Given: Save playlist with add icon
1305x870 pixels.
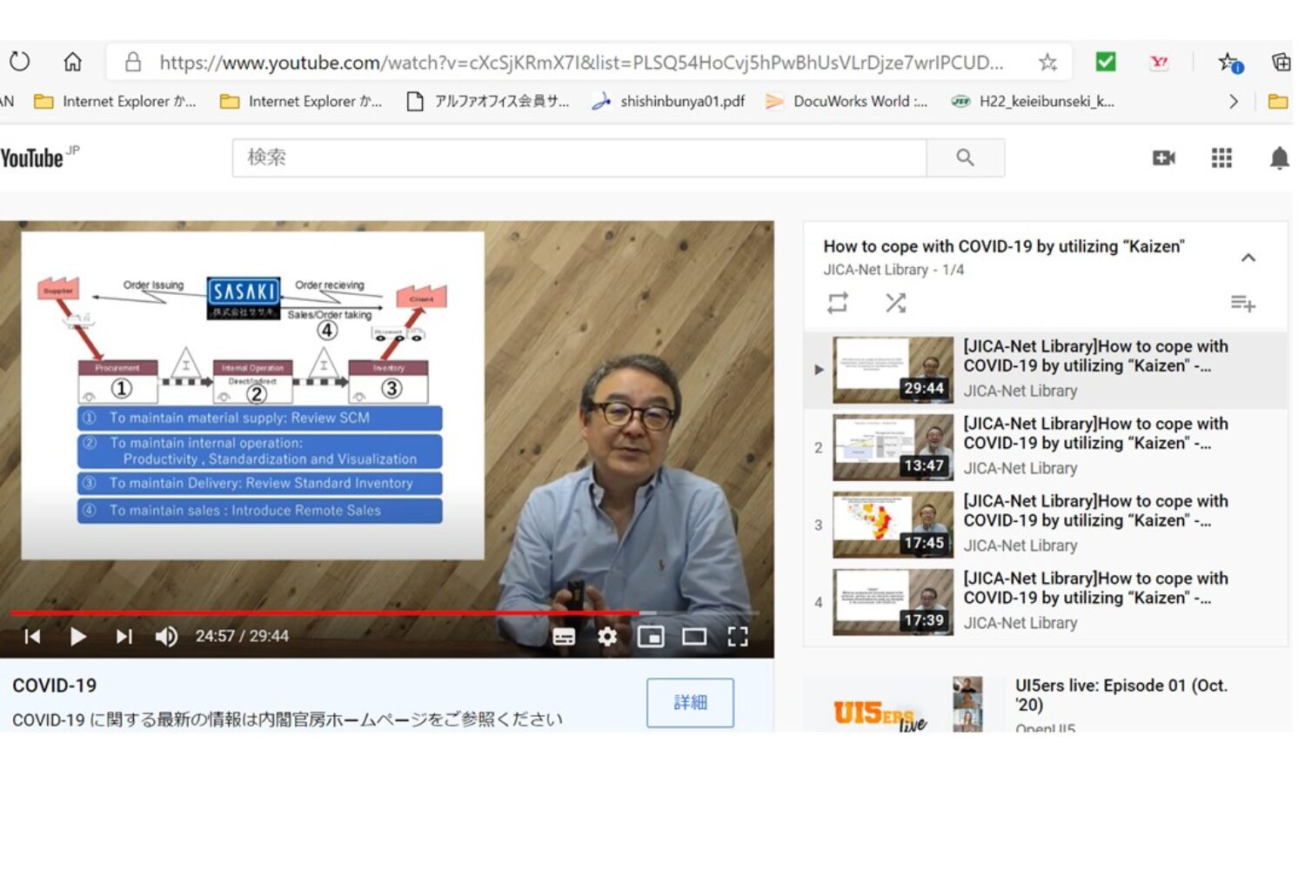Looking at the screenshot, I should click(1242, 304).
